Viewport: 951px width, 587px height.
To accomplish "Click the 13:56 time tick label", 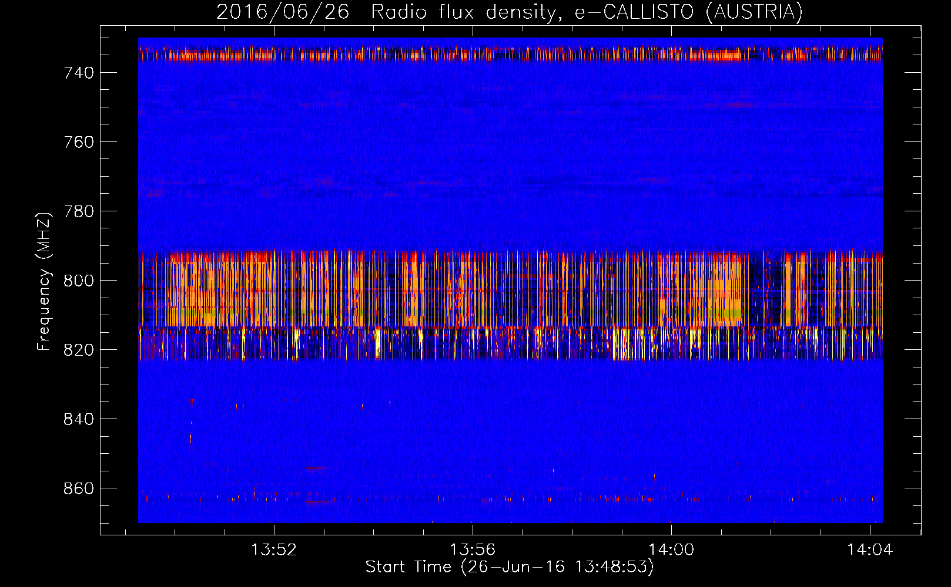I will click(x=473, y=550).
